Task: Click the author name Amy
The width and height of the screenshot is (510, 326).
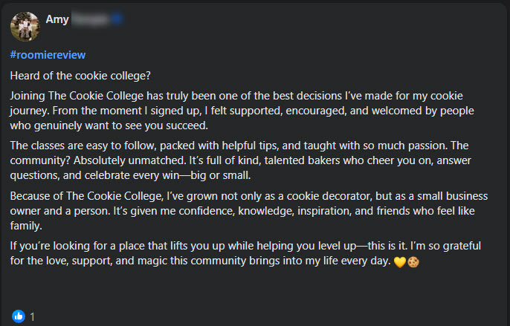Action: click(57, 19)
